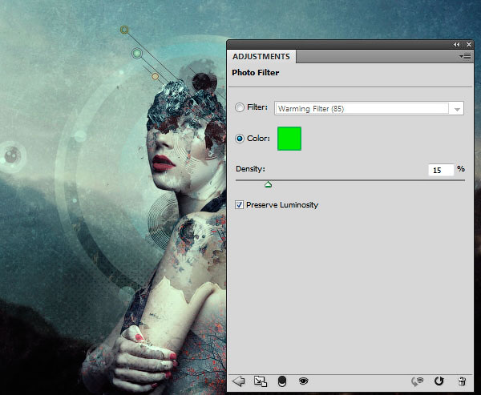Click the Filter: label text

click(257, 107)
